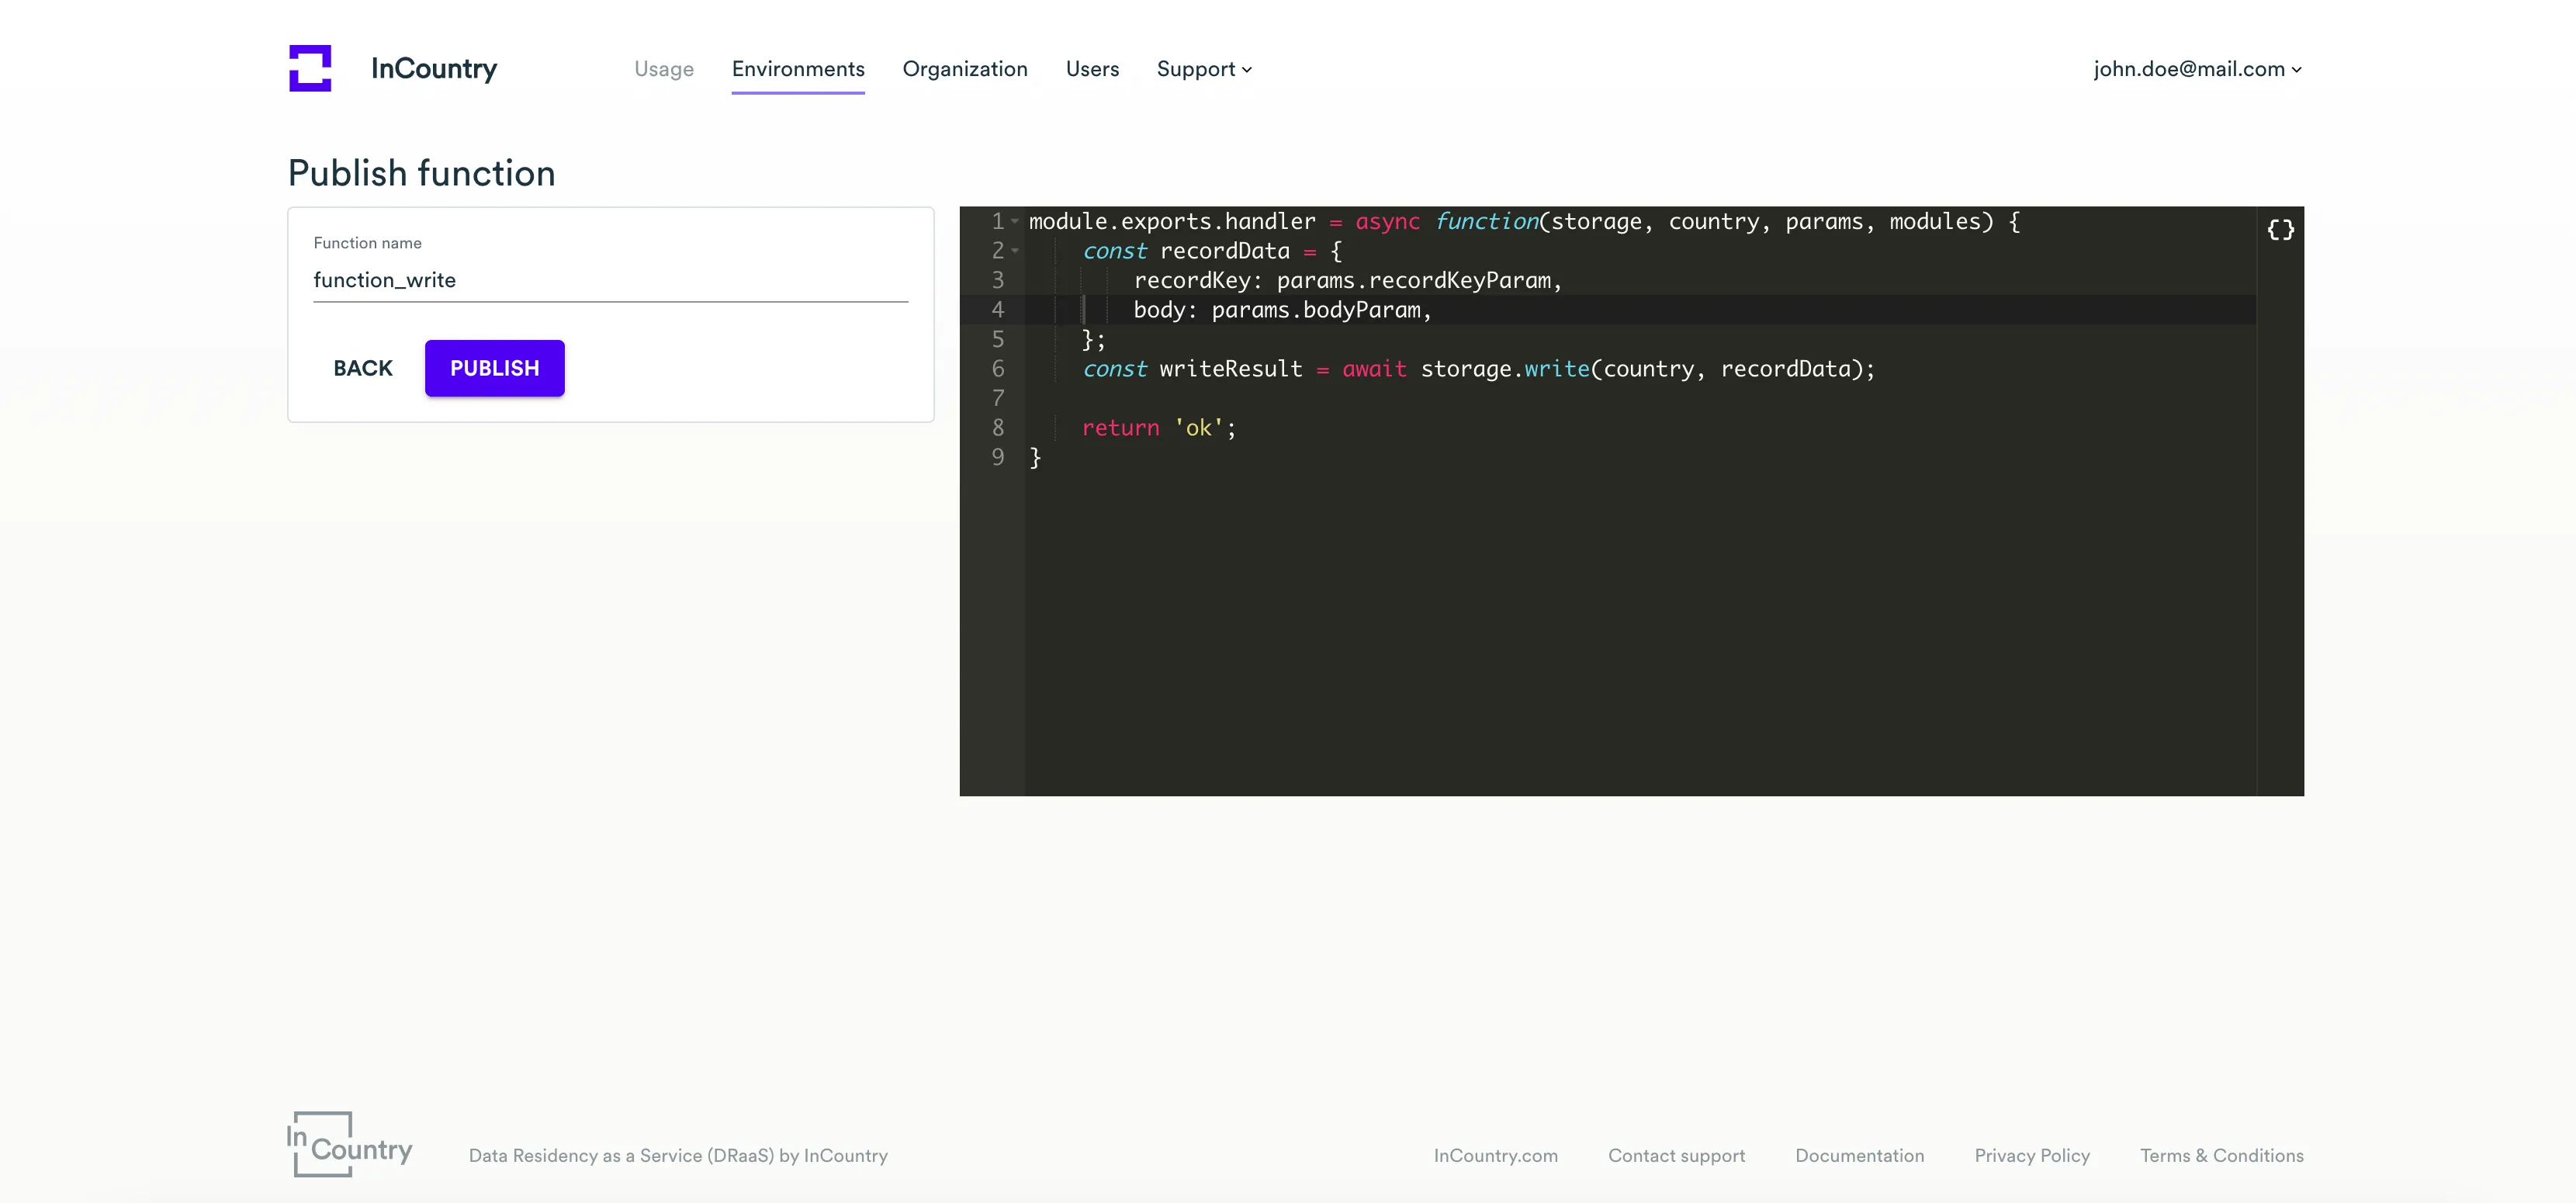Click the Contact support footer link
This screenshot has height=1203, width=2576.
pos(1676,1155)
